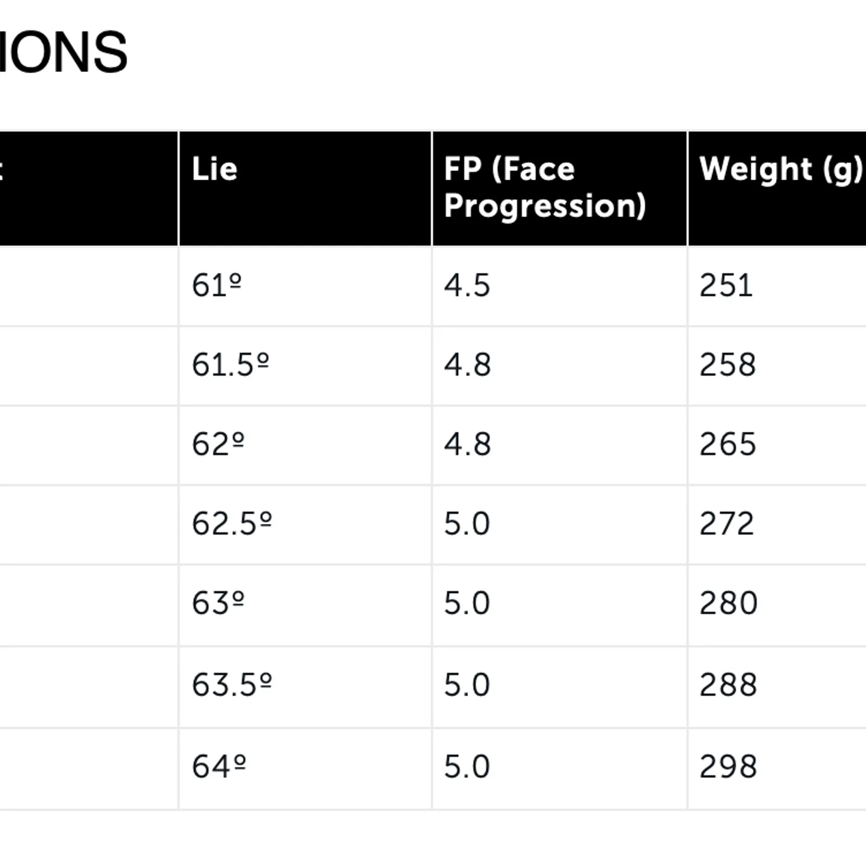Select the 63º lie cell

click(218, 603)
